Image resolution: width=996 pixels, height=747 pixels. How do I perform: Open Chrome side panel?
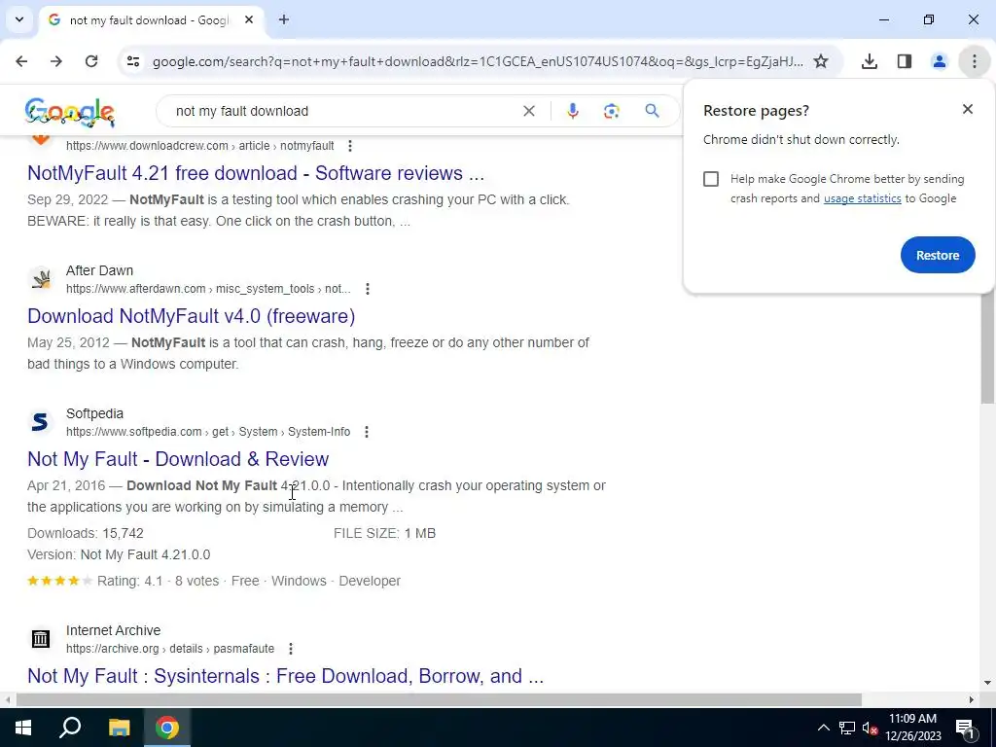pos(905,61)
